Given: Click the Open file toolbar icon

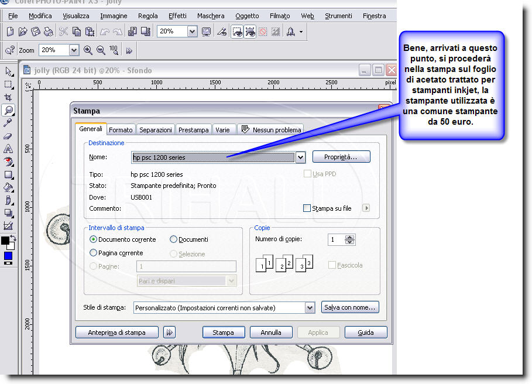Looking at the screenshot, I should coord(23,32).
